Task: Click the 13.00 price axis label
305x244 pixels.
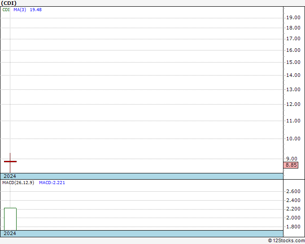Action: coord(293,89)
